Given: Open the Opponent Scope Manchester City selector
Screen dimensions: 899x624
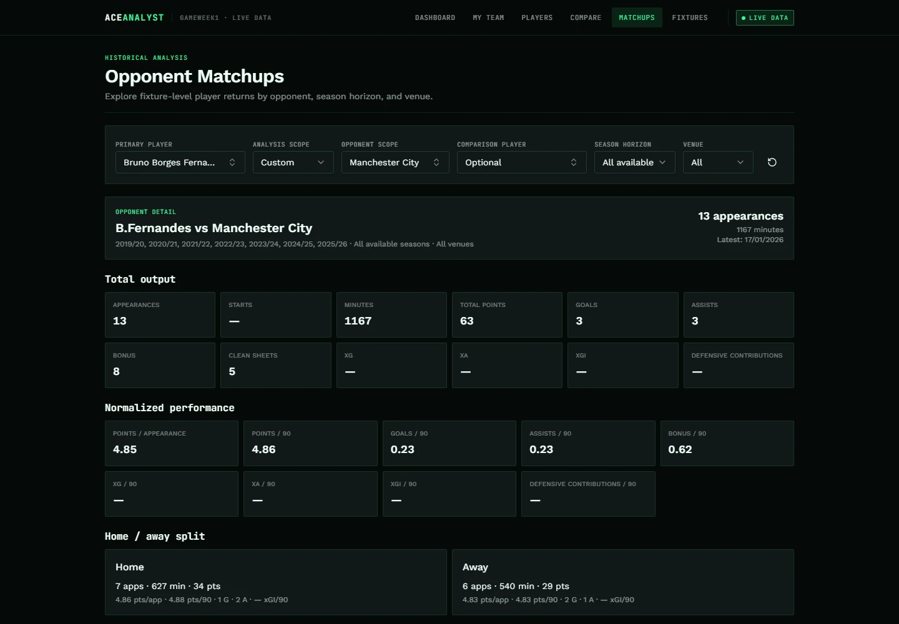Looking at the screenshot, I should 395,162.
